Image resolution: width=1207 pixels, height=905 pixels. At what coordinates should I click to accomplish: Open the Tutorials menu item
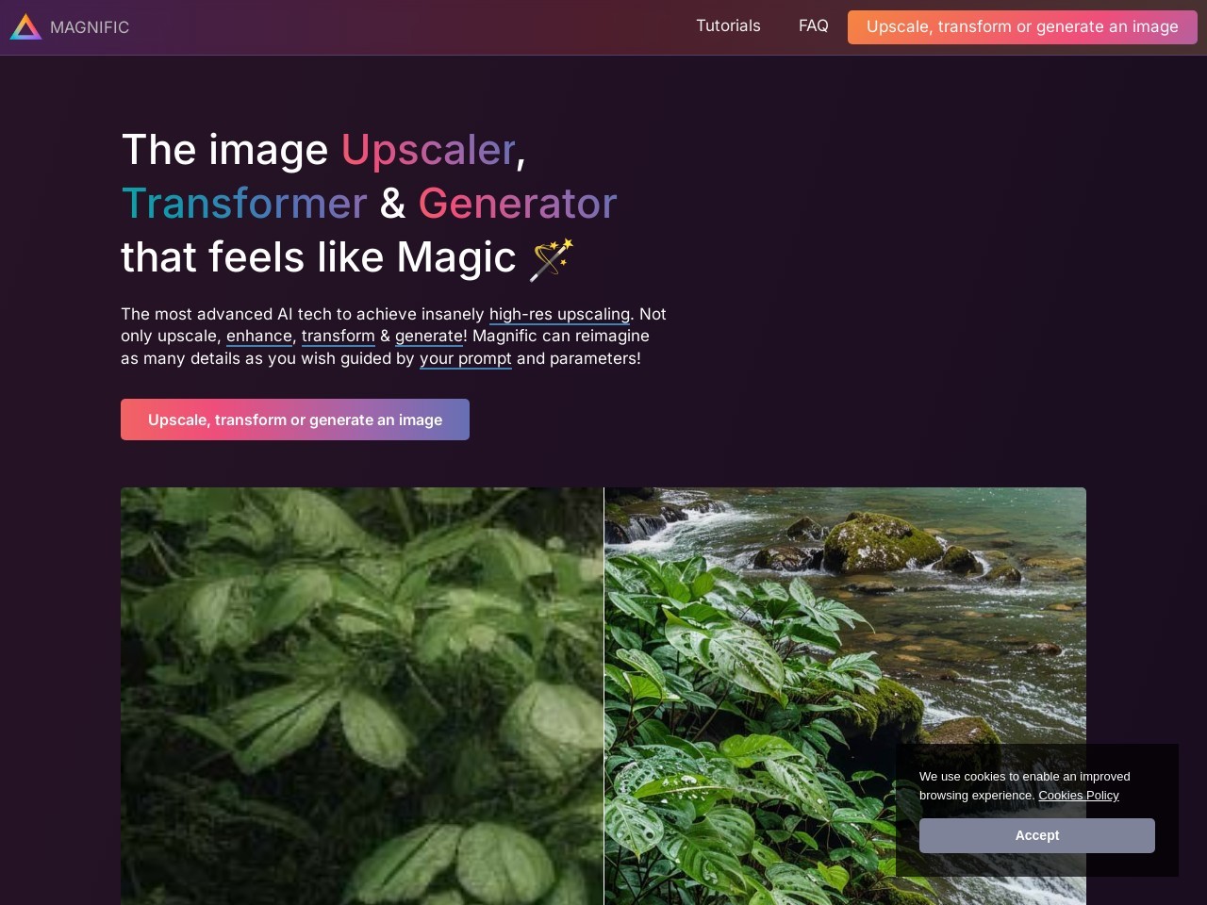coord(728,26)
